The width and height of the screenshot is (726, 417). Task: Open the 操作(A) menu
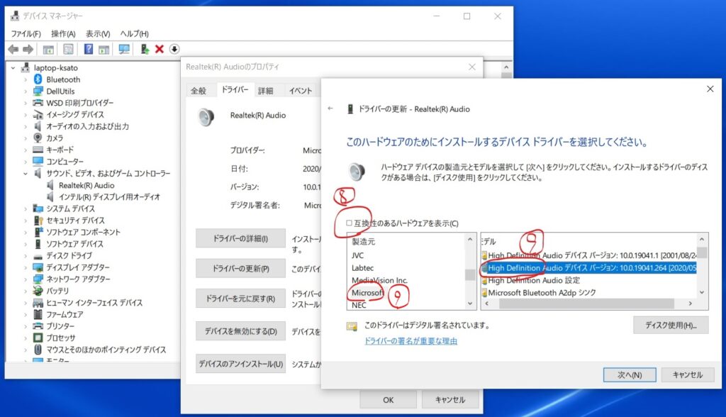point(63,34)
